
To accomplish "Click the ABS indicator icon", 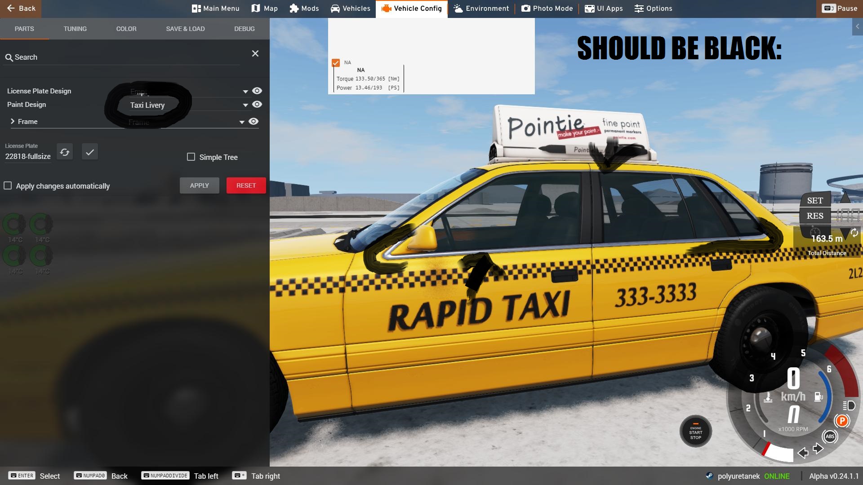I will click(830, 436).
